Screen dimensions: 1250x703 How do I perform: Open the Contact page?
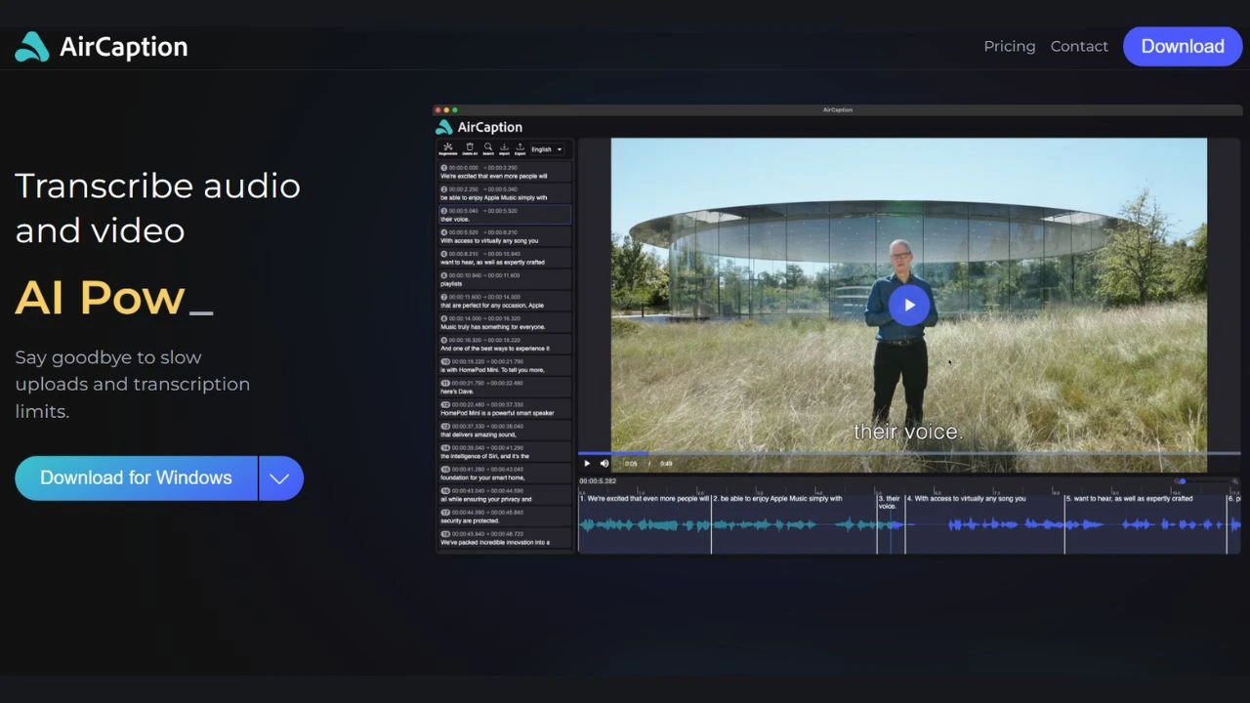(x=1079, y=46)
